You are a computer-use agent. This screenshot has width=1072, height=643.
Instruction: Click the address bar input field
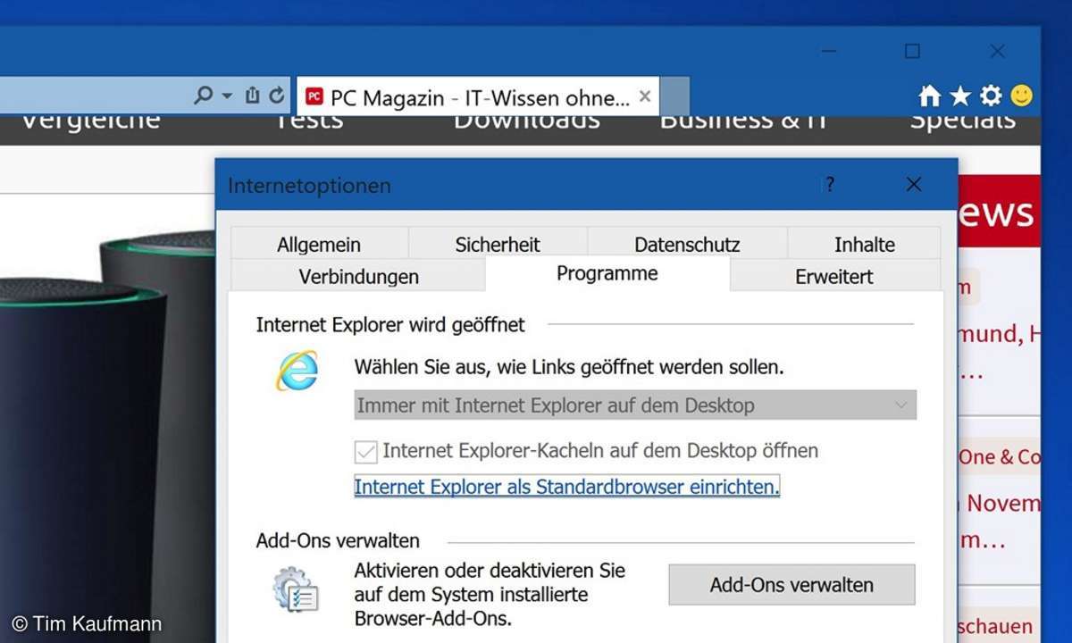click(x=94, y=96)
